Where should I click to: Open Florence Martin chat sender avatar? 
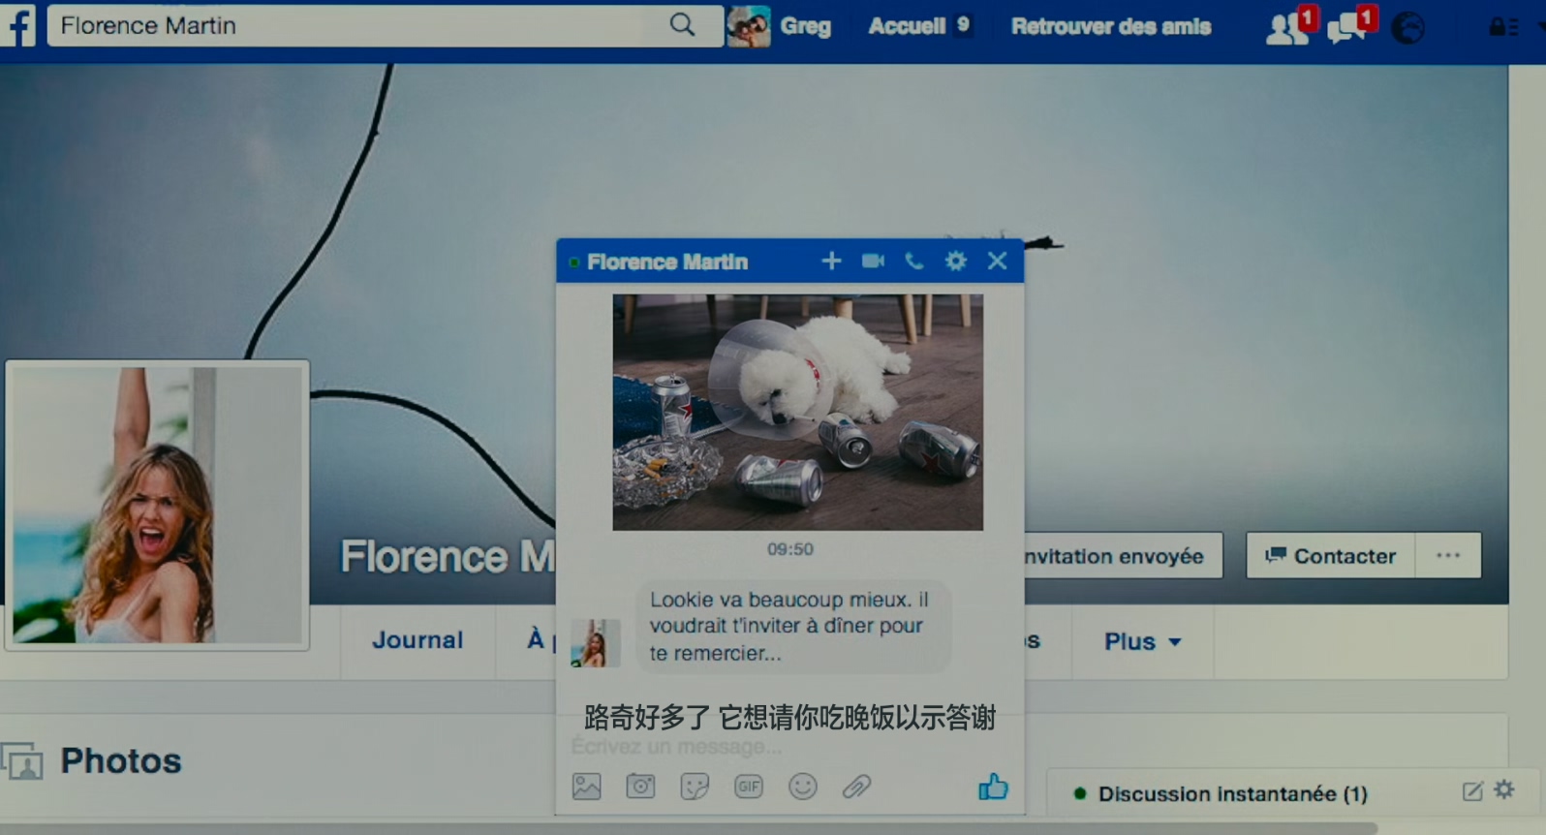(596, 643)
